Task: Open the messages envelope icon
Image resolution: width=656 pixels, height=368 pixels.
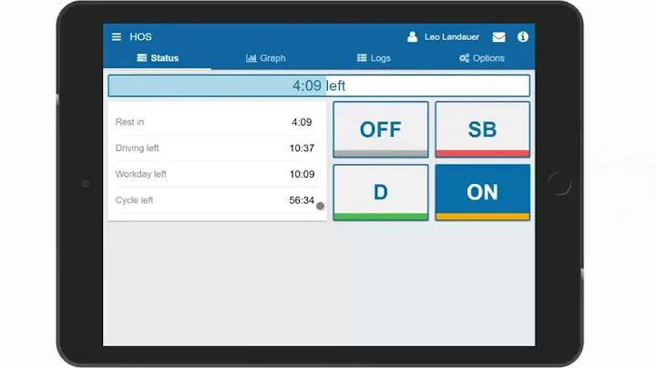Action: point(498,37)
